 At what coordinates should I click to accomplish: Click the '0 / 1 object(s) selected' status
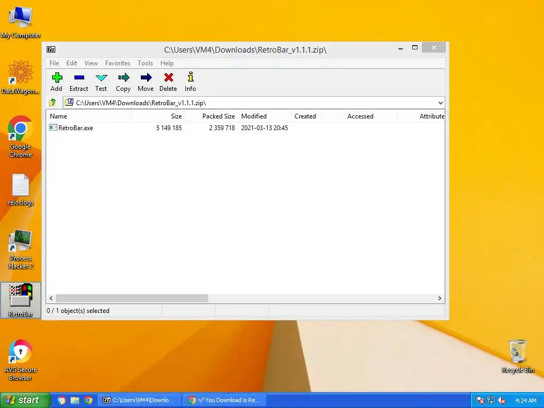tap(78, 310)
